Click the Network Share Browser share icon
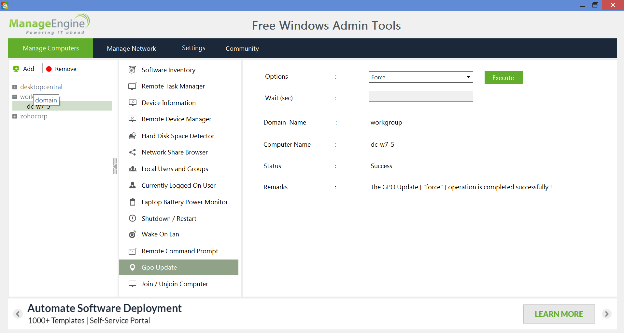The height and width of the screenshot is (333, 624). pos(132,152)
